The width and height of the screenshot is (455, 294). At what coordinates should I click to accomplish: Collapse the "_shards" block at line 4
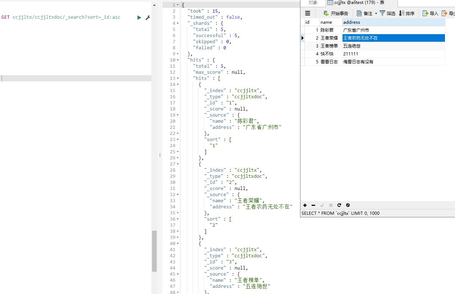tap(178, 23)
